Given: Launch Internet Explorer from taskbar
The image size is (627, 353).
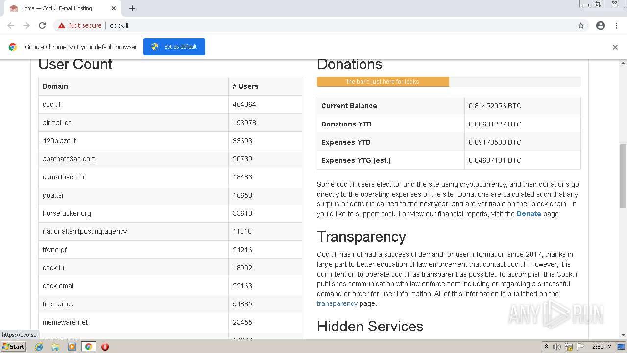Looking at the screenshot, I should 39,347.
